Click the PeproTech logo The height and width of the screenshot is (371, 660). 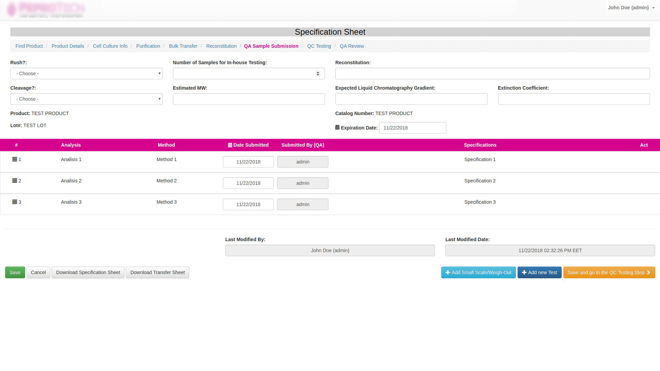pyautogui.click(x=46, y=9)
